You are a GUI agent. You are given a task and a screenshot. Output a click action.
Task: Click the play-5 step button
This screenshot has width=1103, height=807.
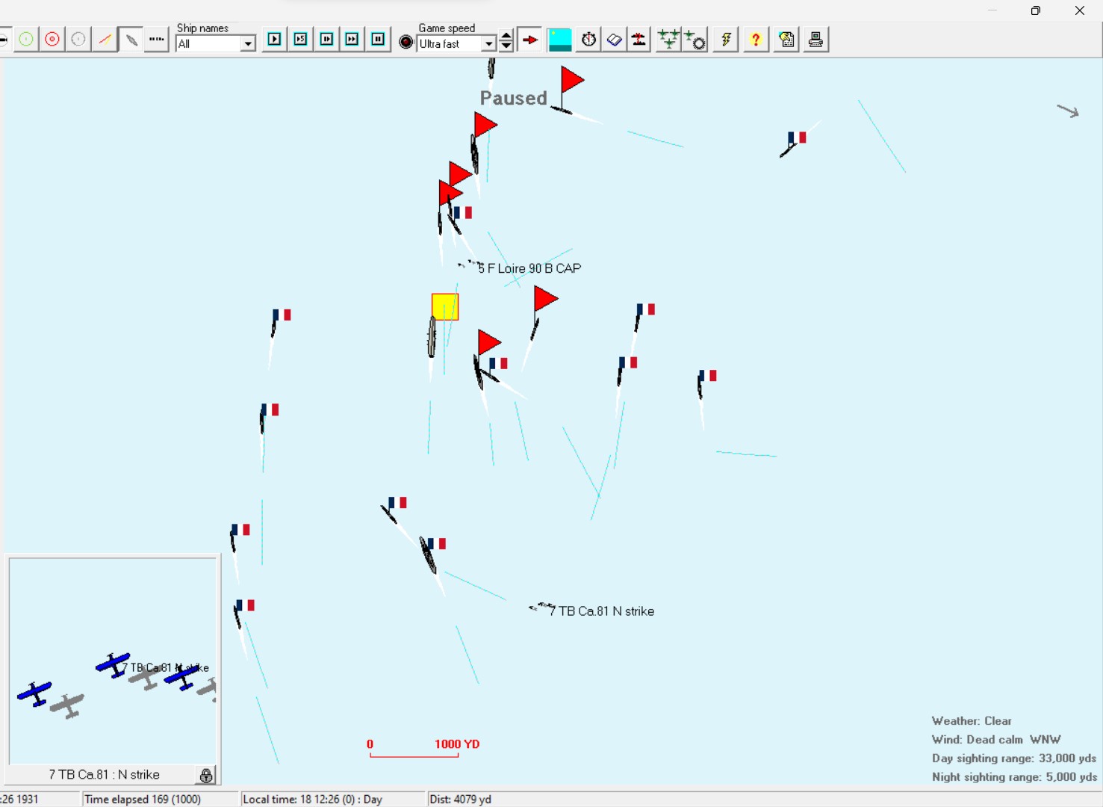click(x=300, y=40)
